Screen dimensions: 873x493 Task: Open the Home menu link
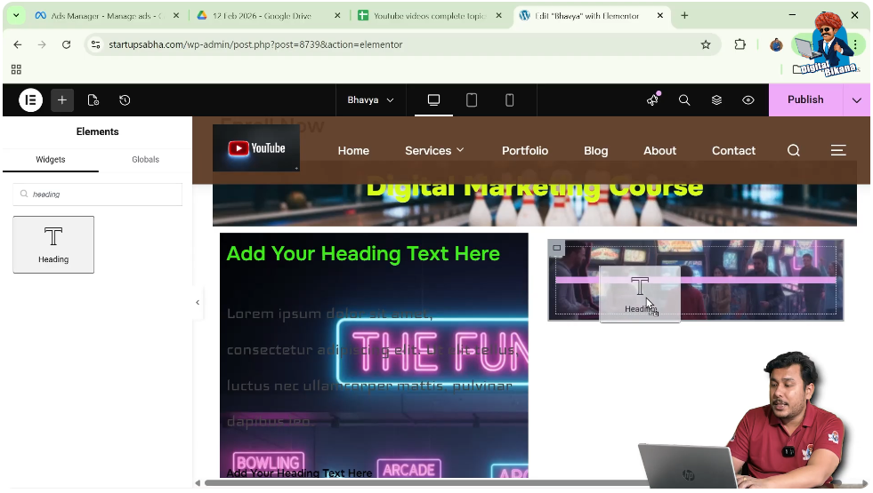pyautogui.click(x=353, y=151)
